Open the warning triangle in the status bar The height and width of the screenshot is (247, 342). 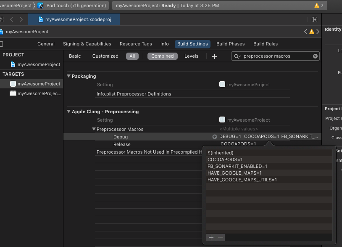click(x=316, y=5)
